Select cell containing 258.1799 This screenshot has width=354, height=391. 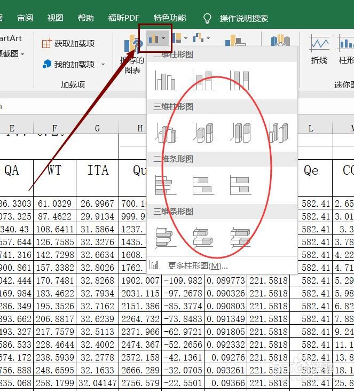point(54,383)
